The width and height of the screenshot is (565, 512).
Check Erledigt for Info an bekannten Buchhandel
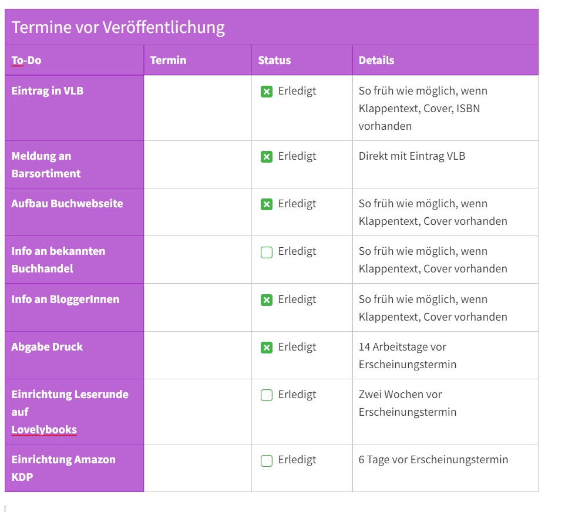coord(267,252)
